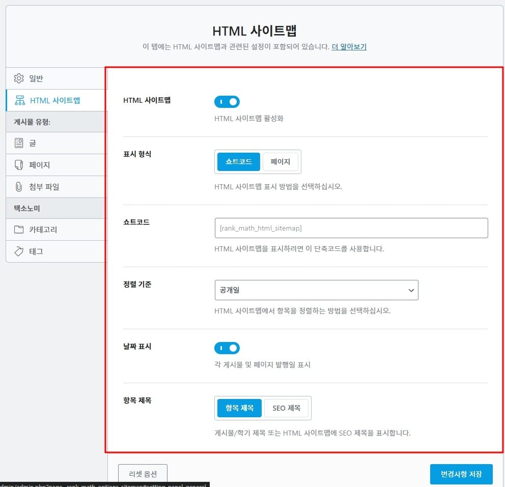Image resolution: width=505 pixels, height=487 pixels.
Task: Choose SEO 제목 for item titles
Action: tap(286, 408)
